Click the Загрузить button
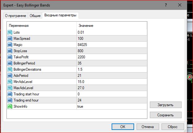 (x=166, y=105)
